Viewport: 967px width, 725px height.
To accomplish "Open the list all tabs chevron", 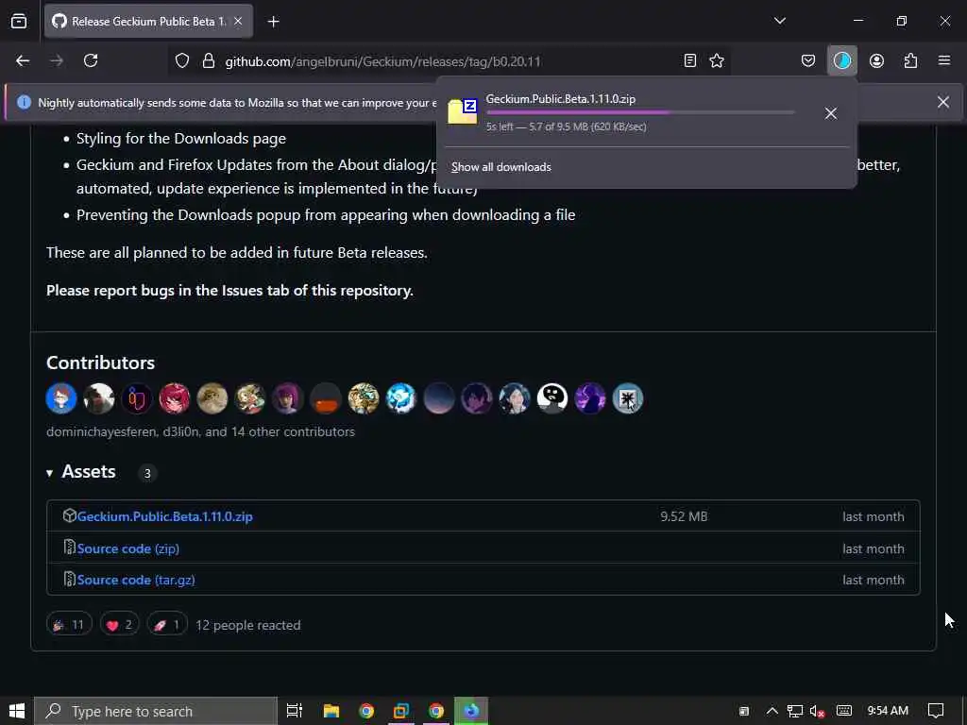I will [x=779, y=21].
